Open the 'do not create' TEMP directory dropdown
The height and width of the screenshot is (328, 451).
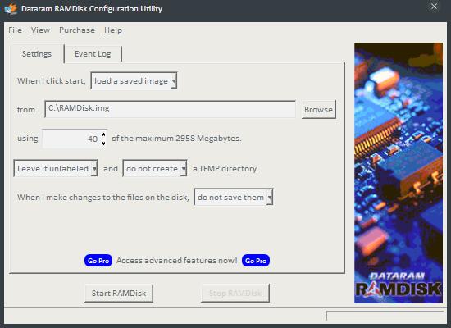pos(155,168)
